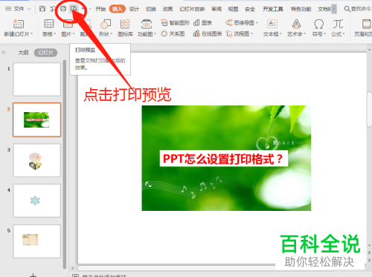Click the editor vertical scrollbar on the right
Viewport: 372px width, 277px height.
click(369, 109)
